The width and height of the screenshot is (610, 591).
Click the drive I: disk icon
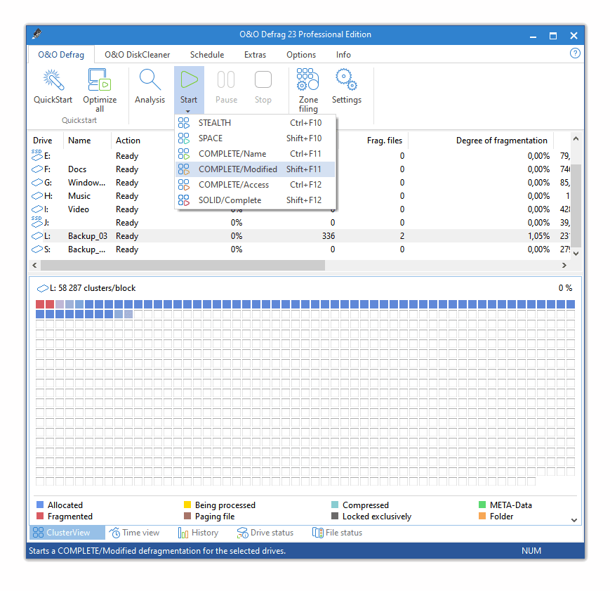pos(37,209)
